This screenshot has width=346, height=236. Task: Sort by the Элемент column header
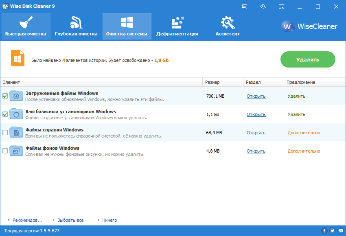coord(101,82)
